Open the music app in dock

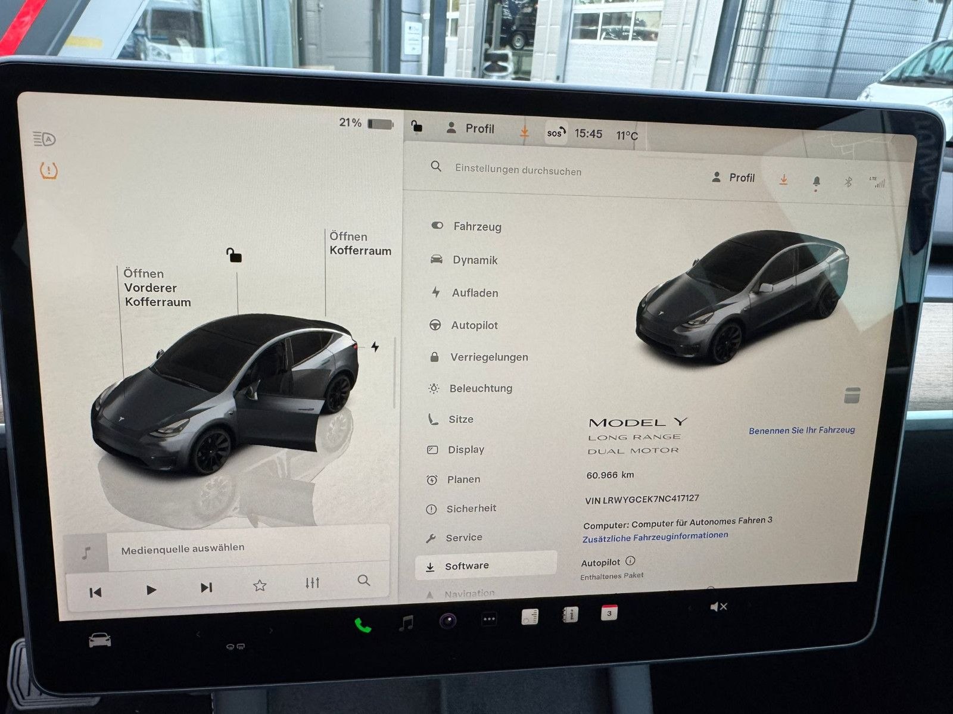(406, 623)
